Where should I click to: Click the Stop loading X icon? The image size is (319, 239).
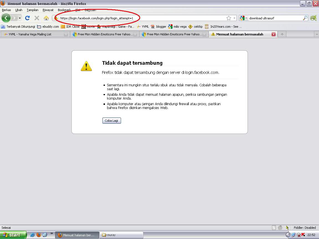point(37,18)
